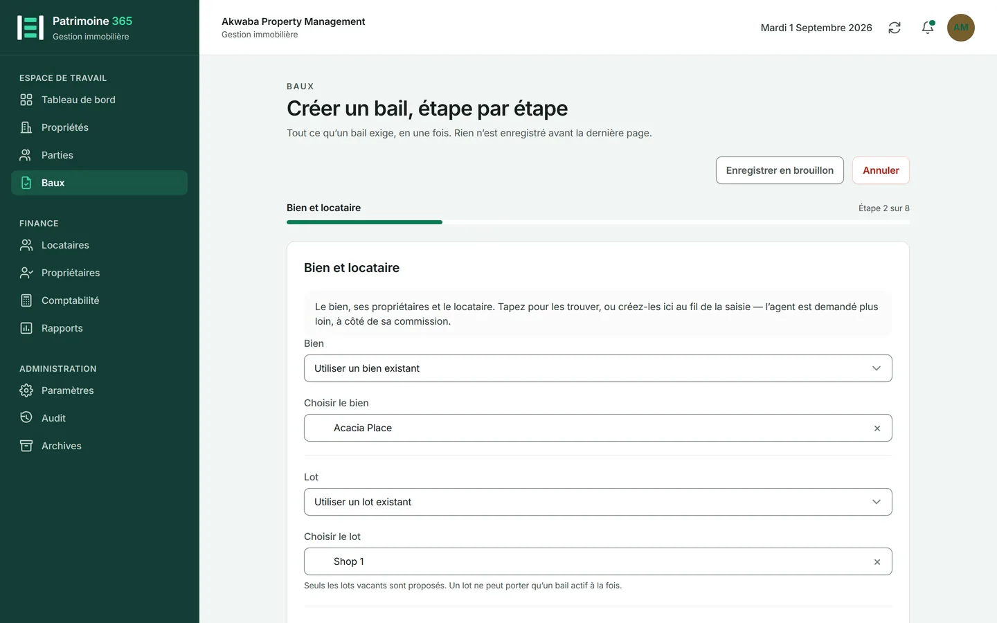
Task: Click the step progress bar
Action: [x=598, y=222]
